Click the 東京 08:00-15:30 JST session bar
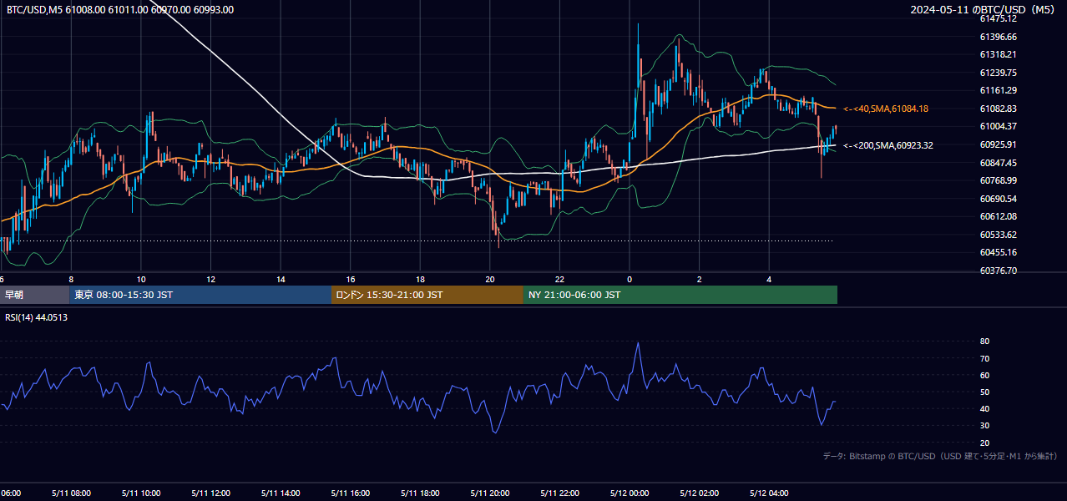Screen dimensions: 1067x501 point(200,295)
